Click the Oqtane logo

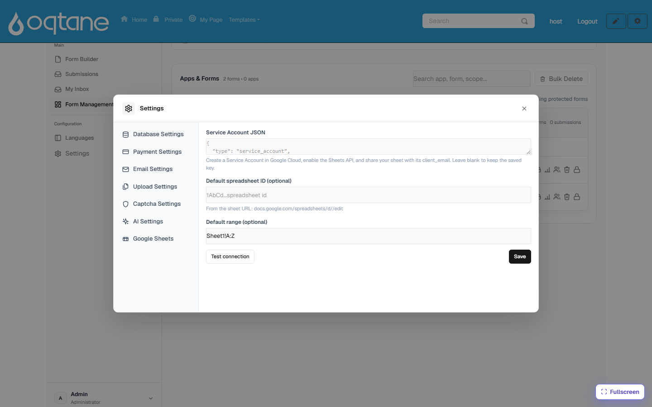click(58, 23)
